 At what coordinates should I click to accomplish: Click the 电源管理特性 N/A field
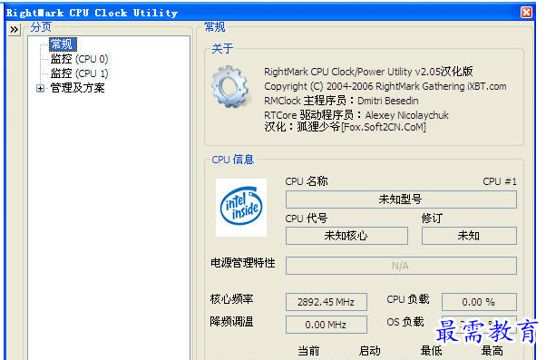click(x=401, y=266)
